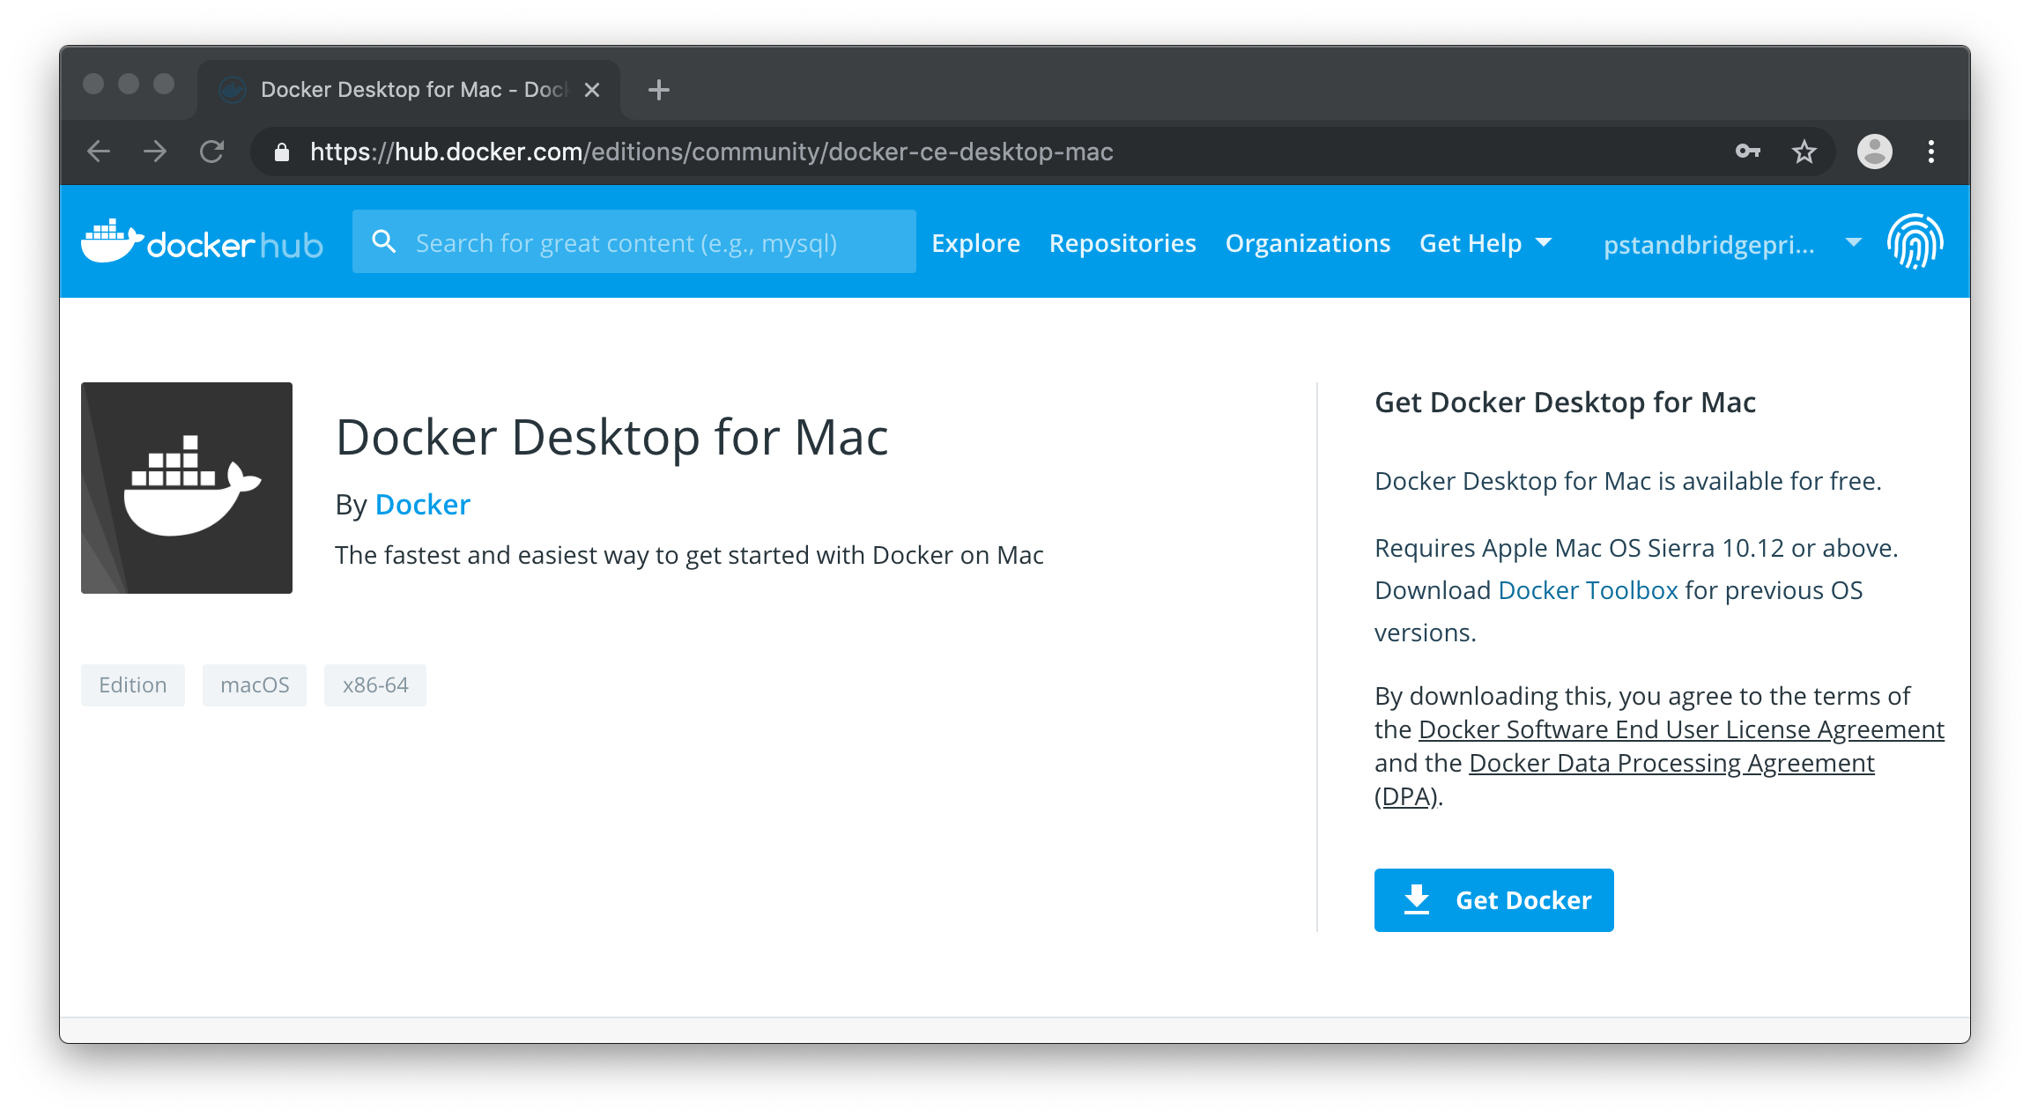The height and width of the screenshot is (1117, 2030).
Task: Click the Organizations nav item
Action: (1308, 243)
